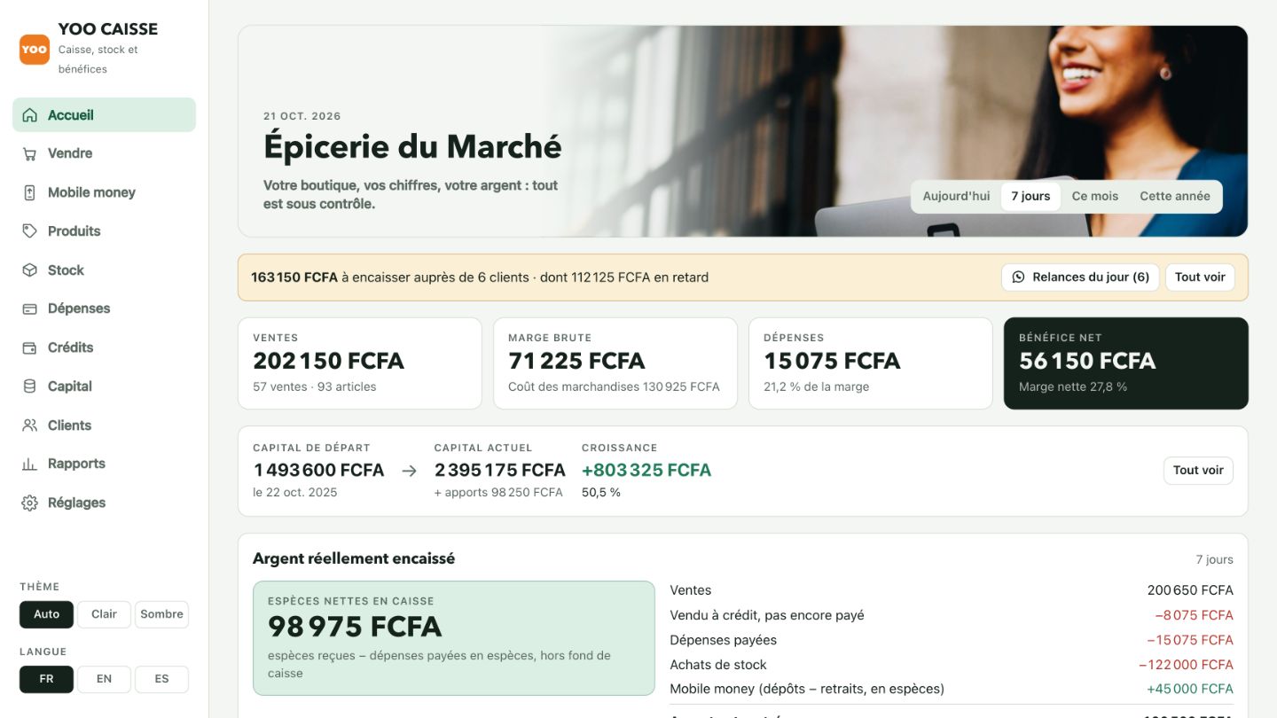
Task: Click the Capital actuel 2 395 175 FCFA value
Action: tap(499, 471)
